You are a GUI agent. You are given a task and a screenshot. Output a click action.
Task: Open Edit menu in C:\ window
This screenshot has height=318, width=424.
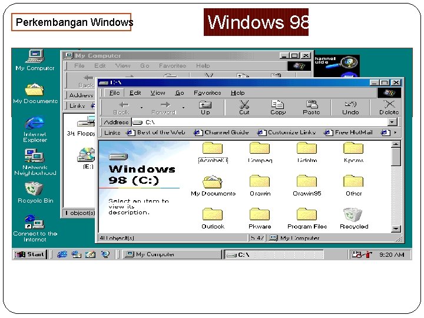[x=135, y=93]
